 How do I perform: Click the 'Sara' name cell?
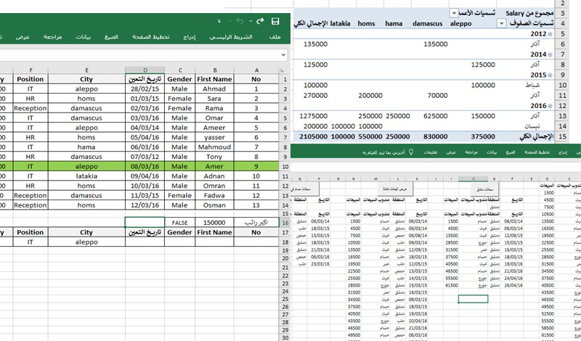tap(214, 99)
